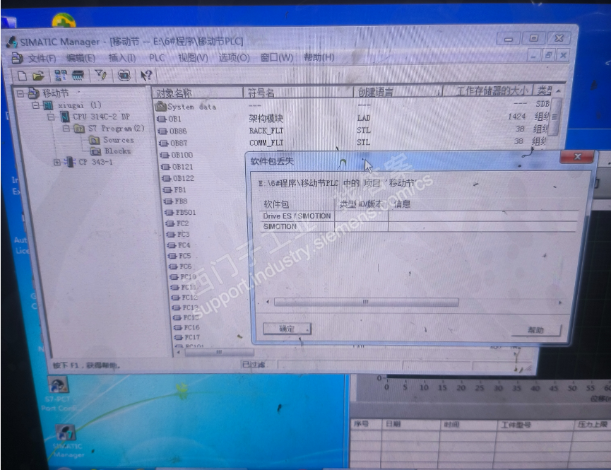Sort by 创建语言 column header

coord(398,92)
